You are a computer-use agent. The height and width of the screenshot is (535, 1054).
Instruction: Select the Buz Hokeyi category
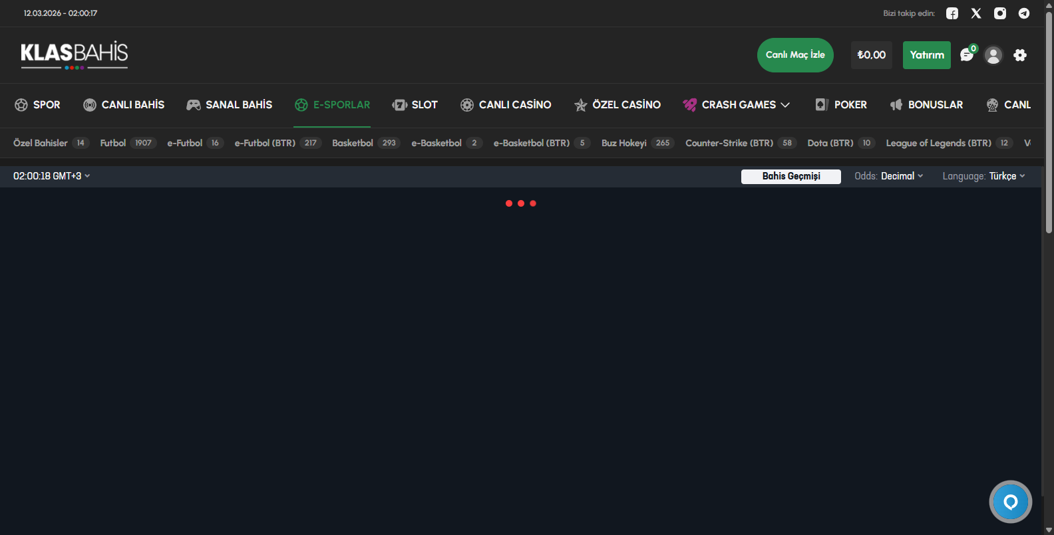pyautogui.click(x=638, y=143)
